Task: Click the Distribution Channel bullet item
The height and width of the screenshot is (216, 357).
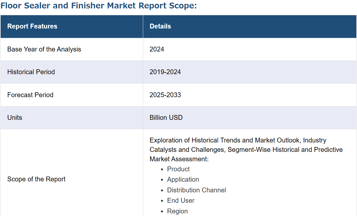Action: tap(197, 190)
